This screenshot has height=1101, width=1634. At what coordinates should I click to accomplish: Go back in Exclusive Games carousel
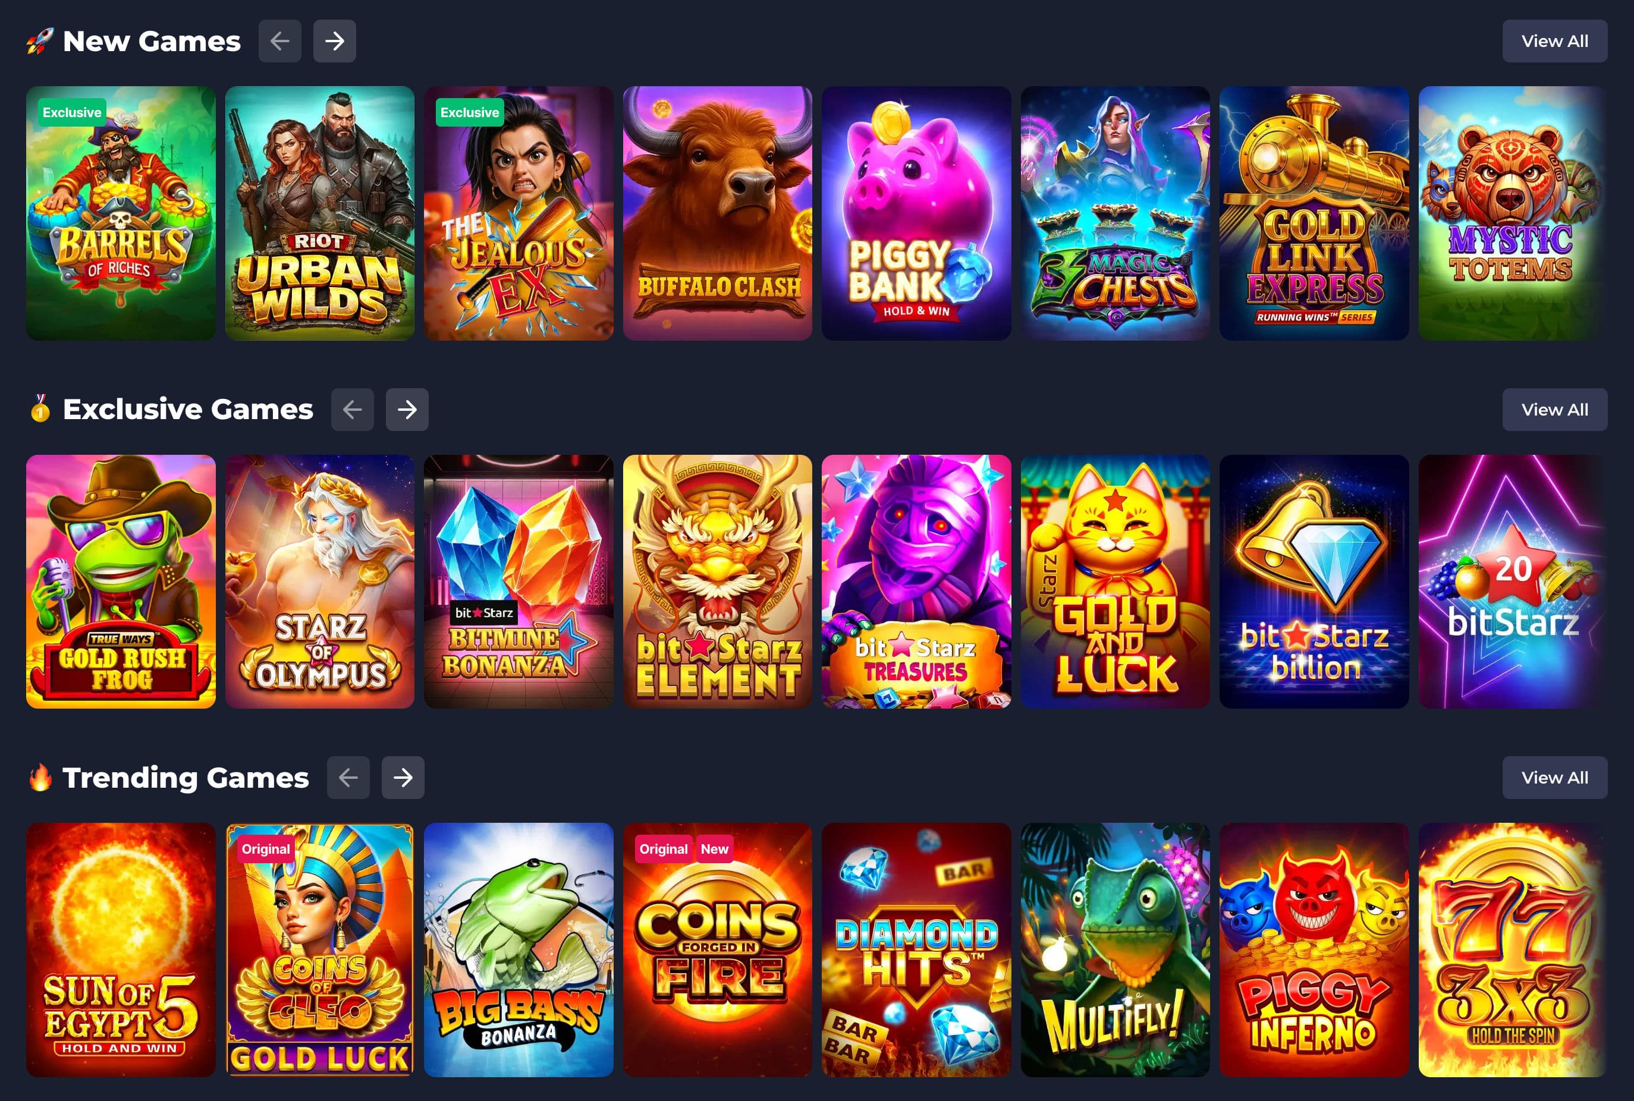coord(353,410)
